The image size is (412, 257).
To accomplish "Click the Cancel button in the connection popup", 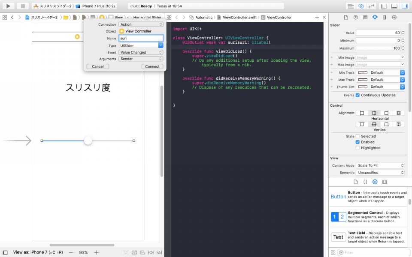I will (98, 67).
